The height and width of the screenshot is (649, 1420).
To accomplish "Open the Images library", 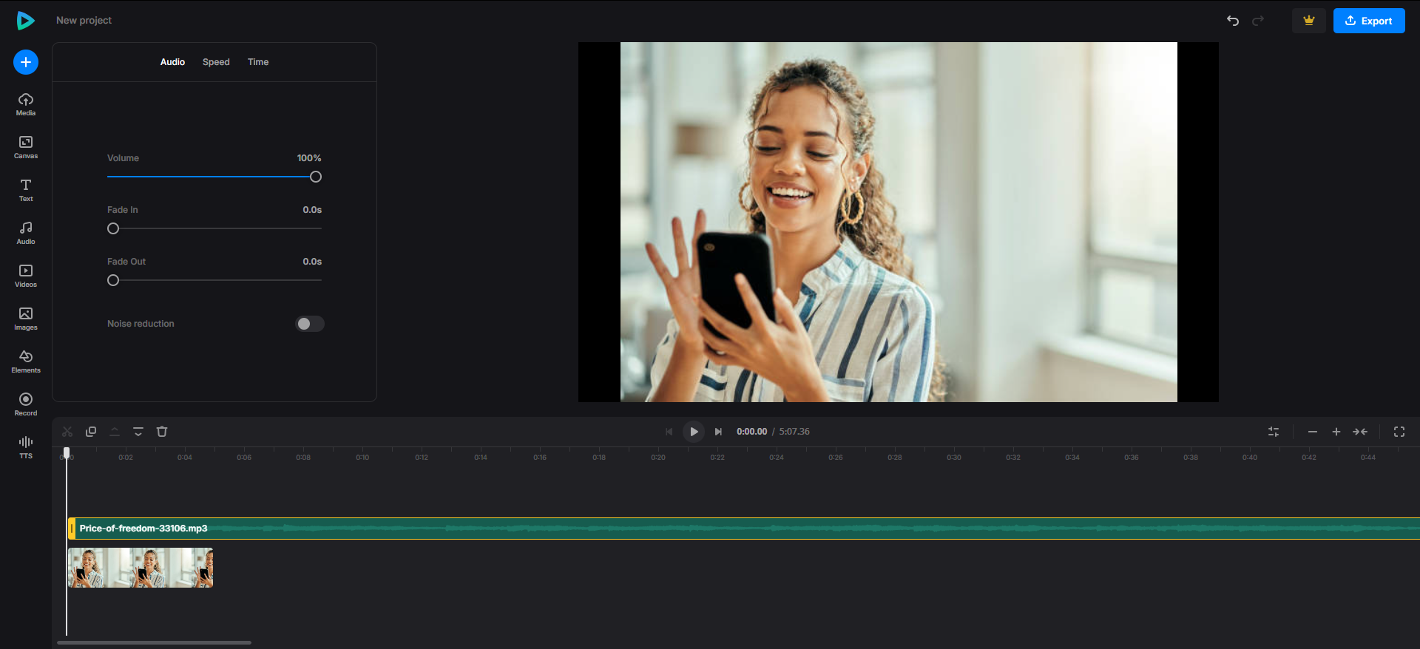I will 26,319.
